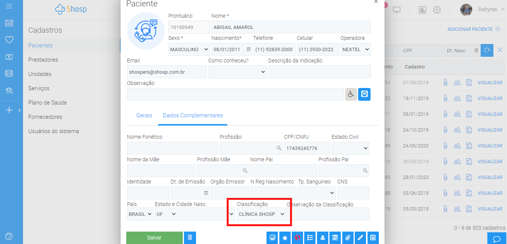Open Unidades in Cadastros menu
Viewport: 507px width, 244px height.
point(40,74)
